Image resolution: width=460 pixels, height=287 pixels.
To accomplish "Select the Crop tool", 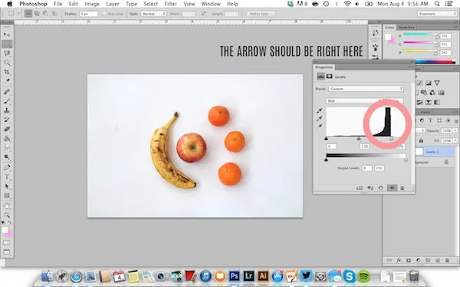I will tap(6, 72).
